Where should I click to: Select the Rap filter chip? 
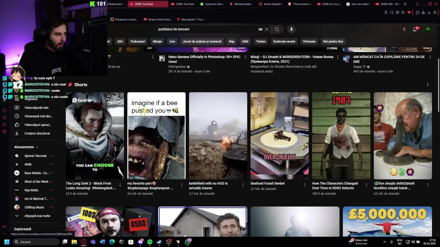232,42
